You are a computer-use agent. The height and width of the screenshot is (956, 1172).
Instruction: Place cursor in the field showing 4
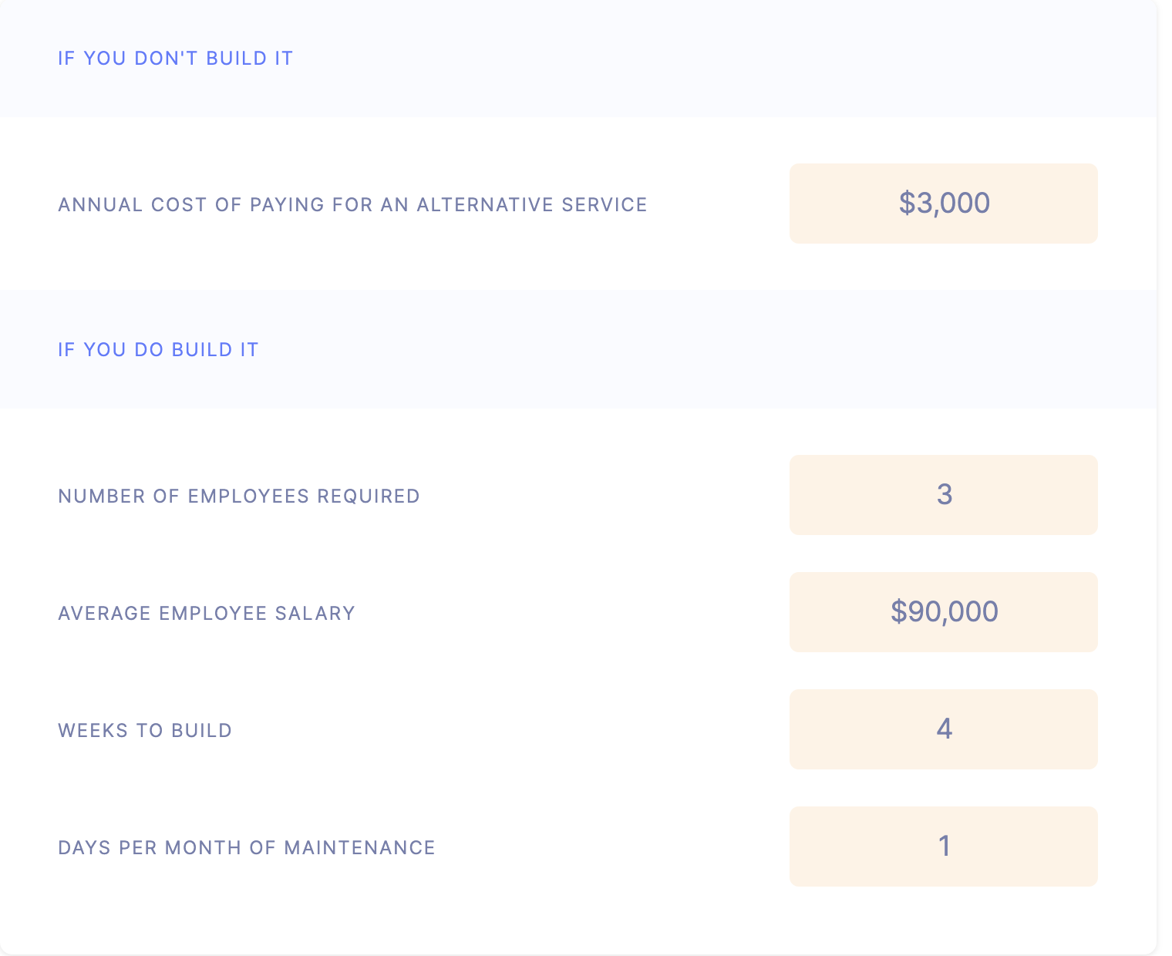pos(943,729)
